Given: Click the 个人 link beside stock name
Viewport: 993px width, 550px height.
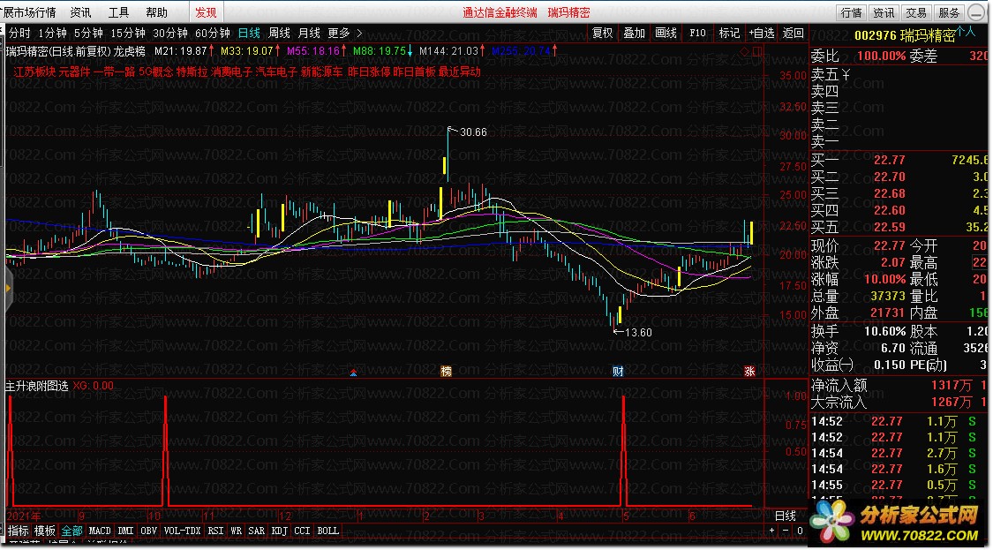Looking at the screenshot, I should tap(966, 30).
